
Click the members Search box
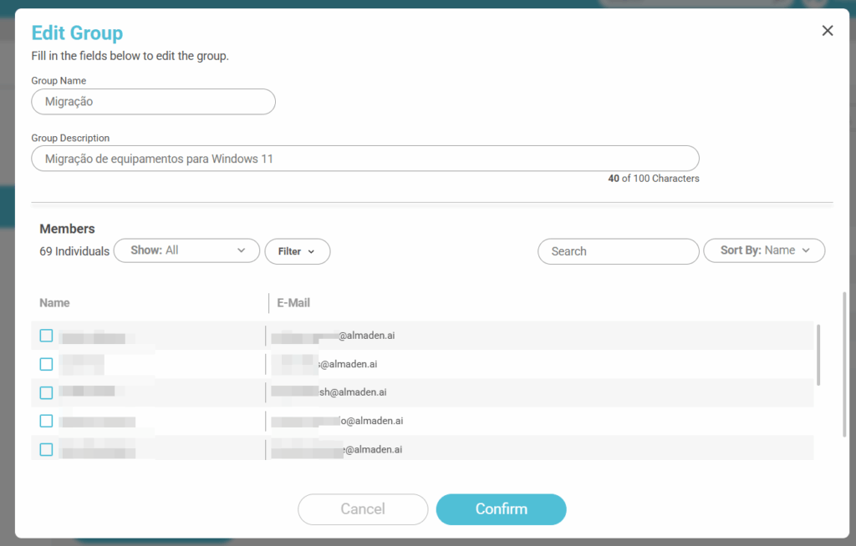[618, 251]
